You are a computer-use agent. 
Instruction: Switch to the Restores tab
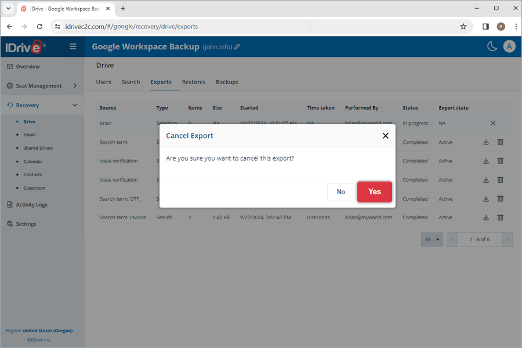click(193, 82)
